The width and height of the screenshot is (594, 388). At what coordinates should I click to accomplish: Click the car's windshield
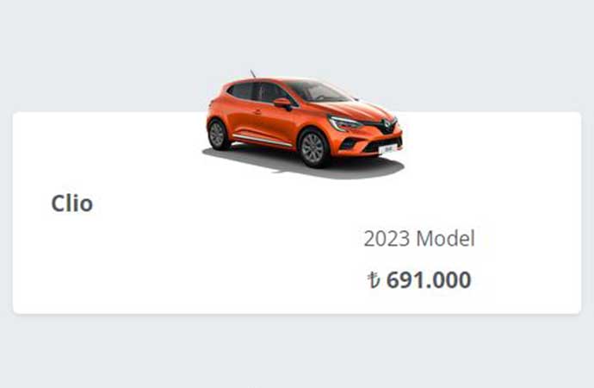click(x=318, y=91)
